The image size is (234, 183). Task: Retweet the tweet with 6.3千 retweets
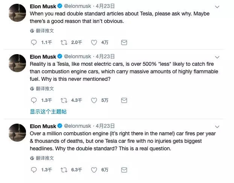(x=64, y=170)
